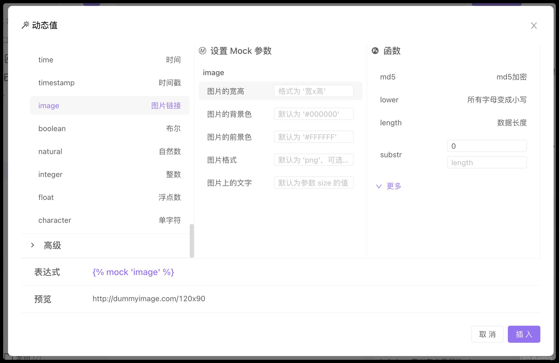Close the dynamic value dialog
The width and height of the screenshot is (559, 363).
[x=534, y=26]
